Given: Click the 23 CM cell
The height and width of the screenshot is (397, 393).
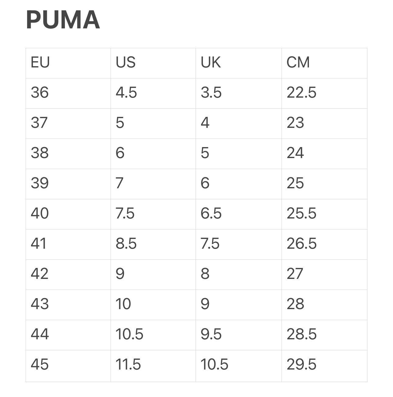Looking at the screenshot, I should [295, 123].
